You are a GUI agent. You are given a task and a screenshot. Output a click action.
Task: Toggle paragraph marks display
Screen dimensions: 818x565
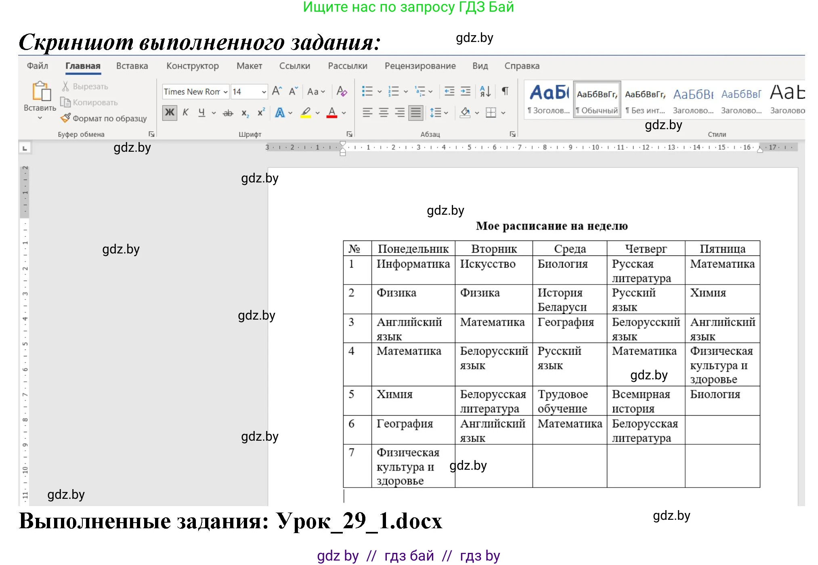[504, 92]
